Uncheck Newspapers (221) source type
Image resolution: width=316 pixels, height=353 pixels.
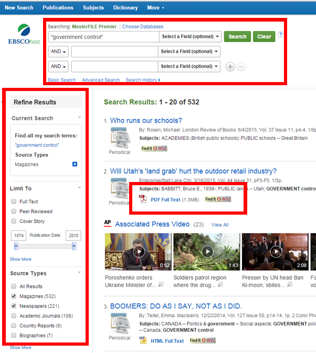pos(14,306)
